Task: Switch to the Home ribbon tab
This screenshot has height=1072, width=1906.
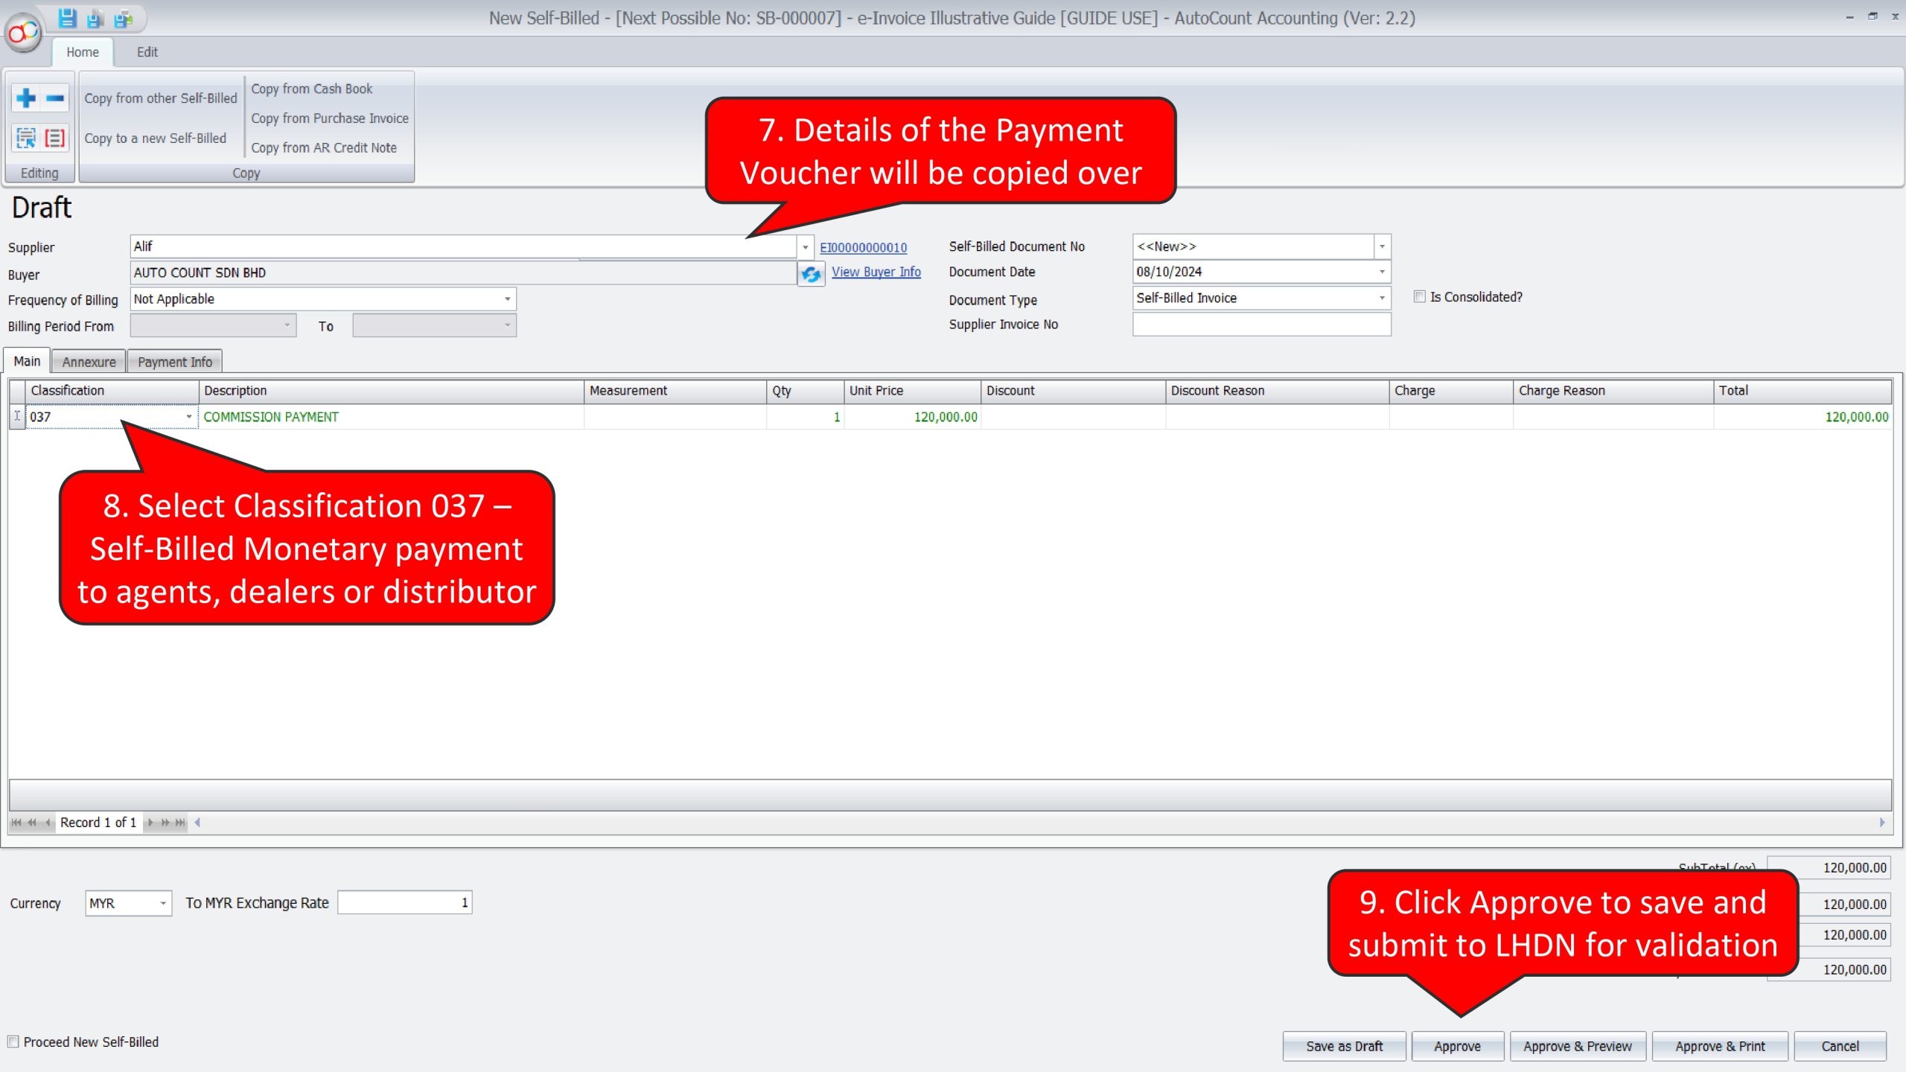Action: [x=82, y=52]
